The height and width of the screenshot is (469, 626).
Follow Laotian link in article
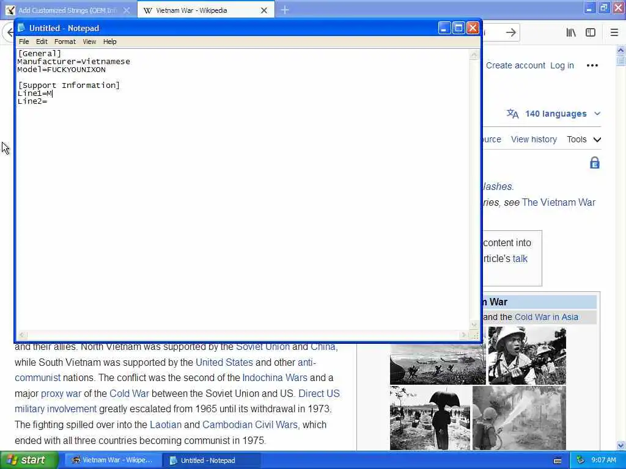pos(165,424)
